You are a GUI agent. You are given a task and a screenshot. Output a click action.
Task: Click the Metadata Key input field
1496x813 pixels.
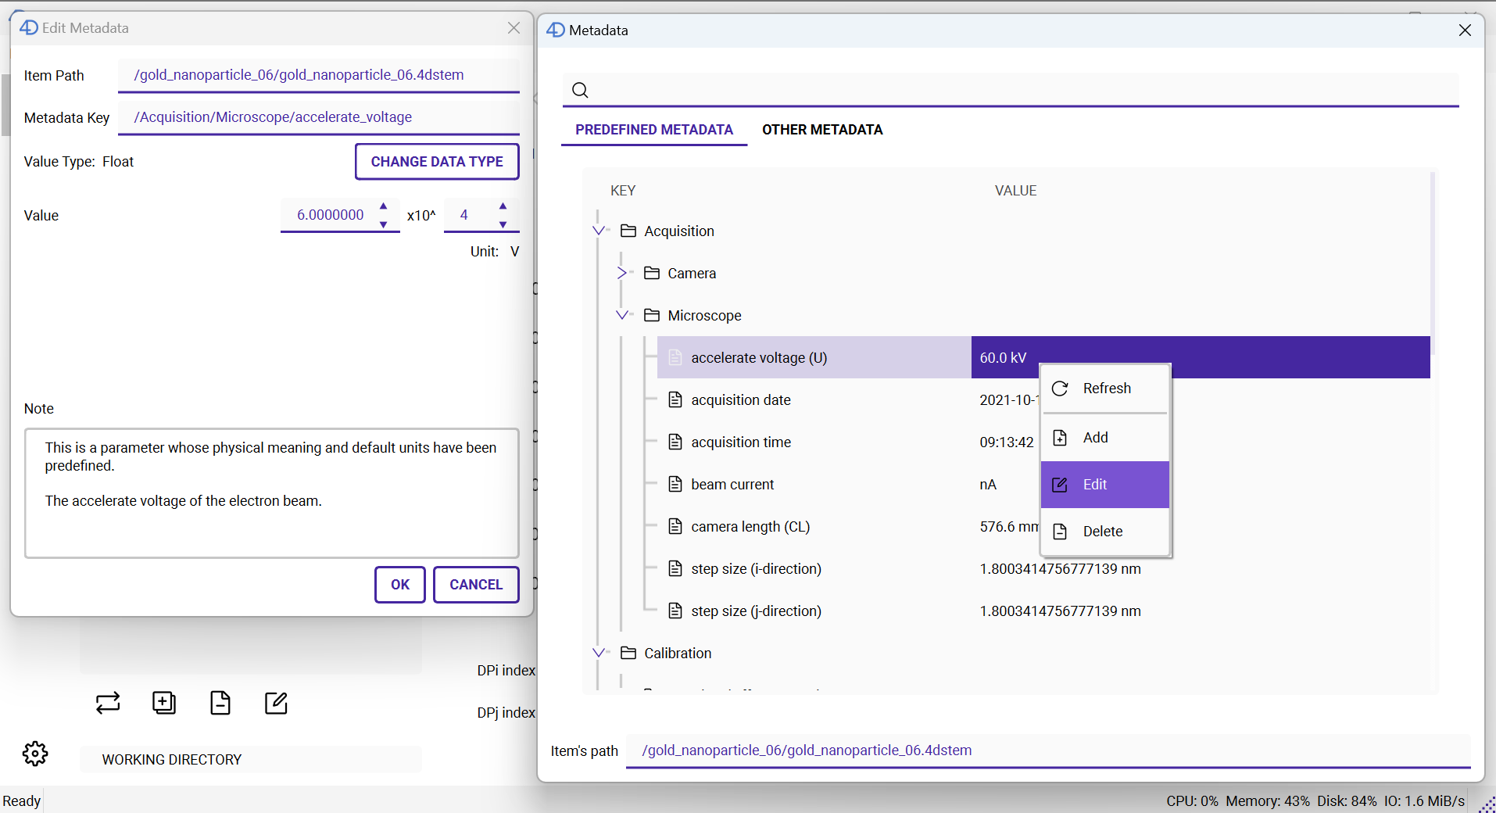[x=318, y=117]
